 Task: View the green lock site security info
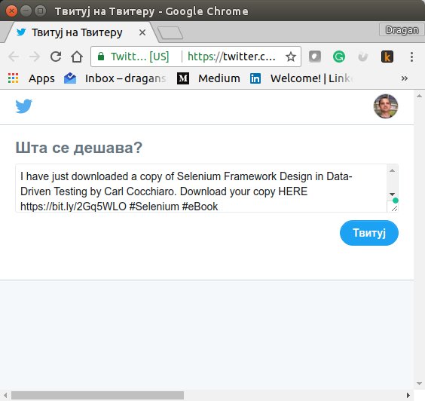pos(101,57)
